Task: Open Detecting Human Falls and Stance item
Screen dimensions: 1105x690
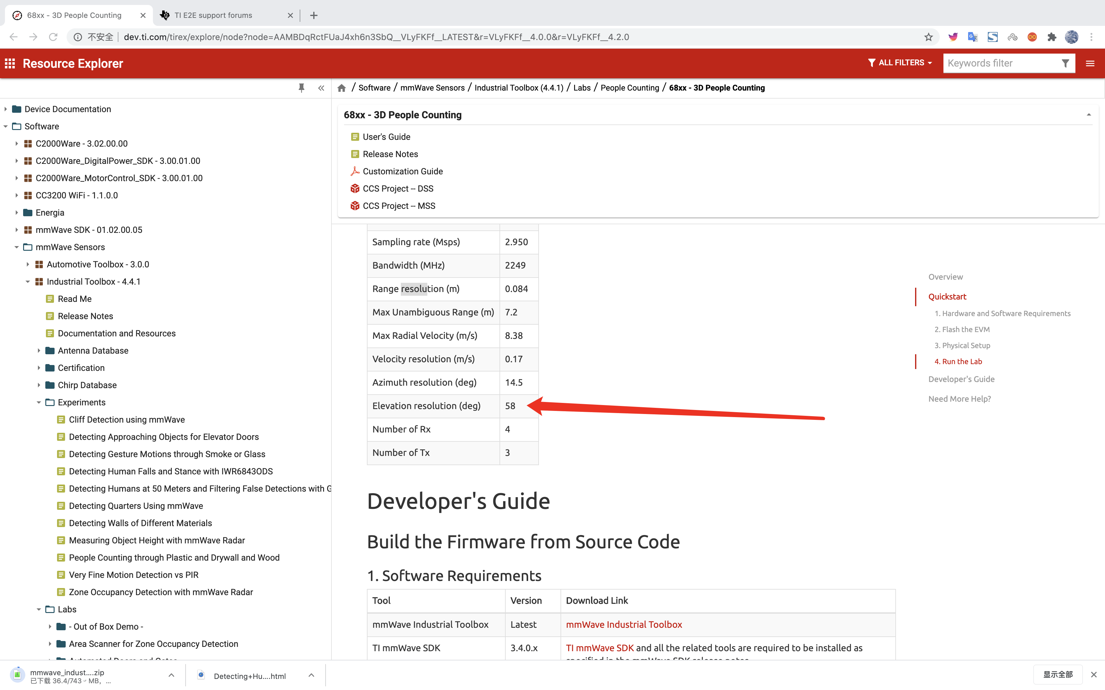Action: point(171,471)
